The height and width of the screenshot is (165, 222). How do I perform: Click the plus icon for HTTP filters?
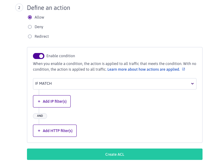point(39,131)
